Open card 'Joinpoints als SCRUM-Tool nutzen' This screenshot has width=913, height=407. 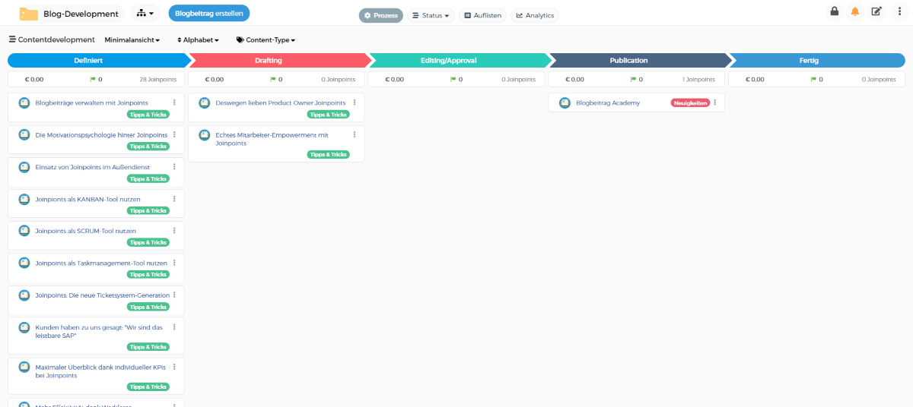(85, 231)
